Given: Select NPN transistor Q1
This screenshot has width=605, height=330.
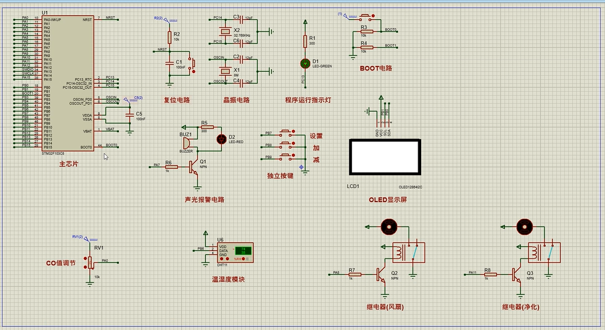Looking at the screenshot, I should click(x=194, y=167).
